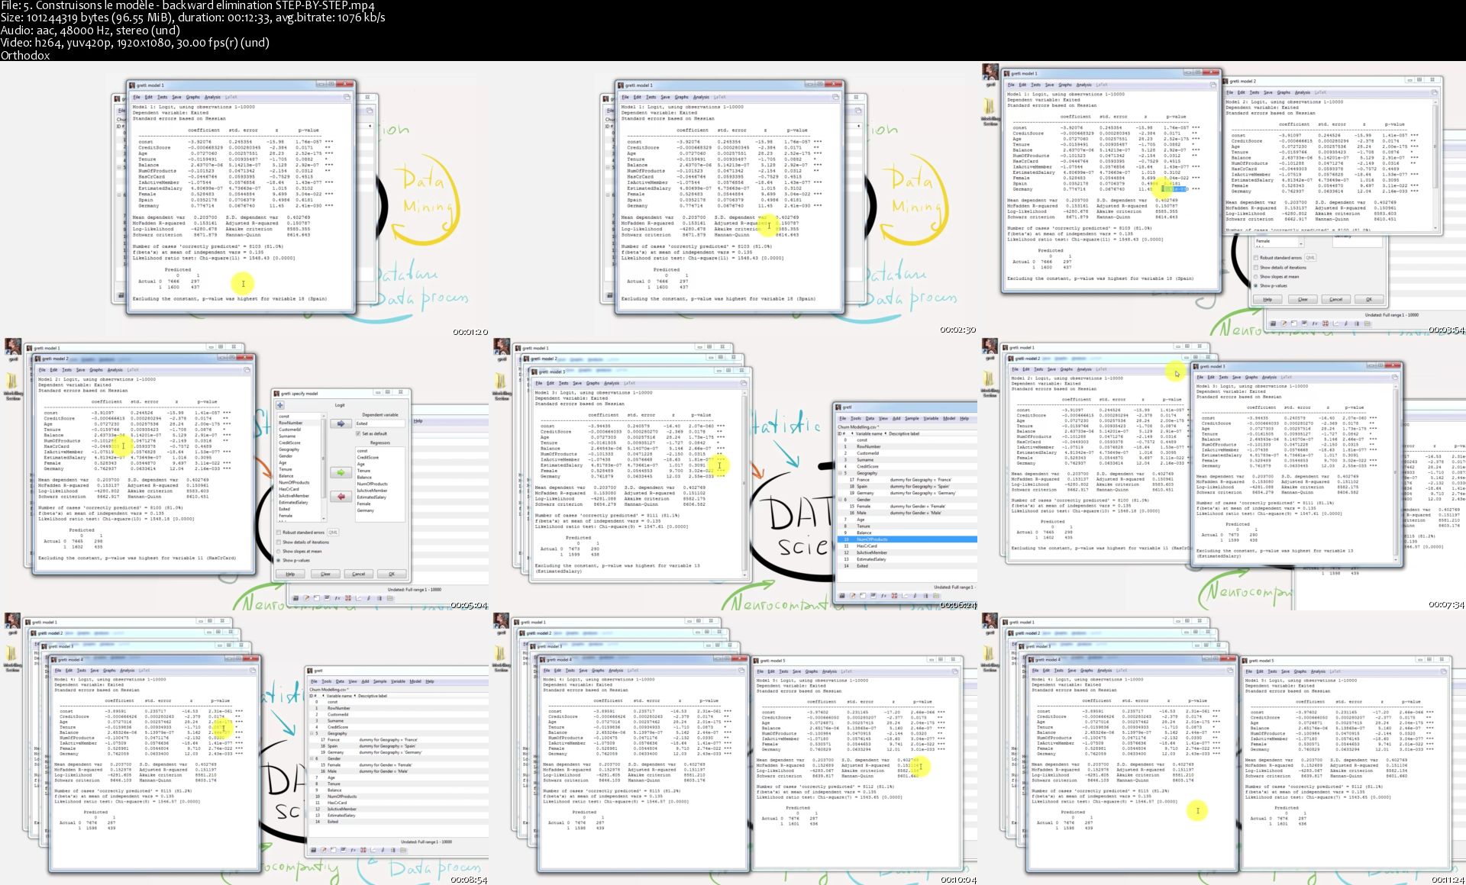Open the QML dropdown in 00:05:04 dialog

pyautogui.click(x=333, y=533)
